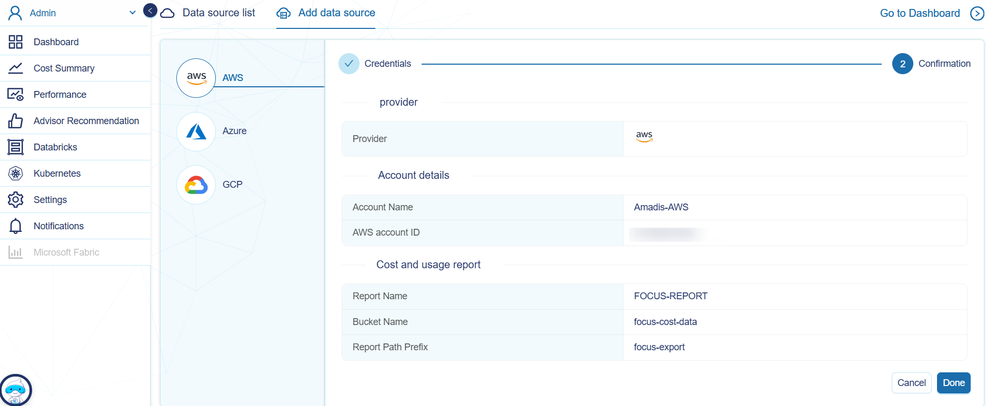Open Cost Summary from sidebar
Screen dimensions: 987x406
(64, 68)
